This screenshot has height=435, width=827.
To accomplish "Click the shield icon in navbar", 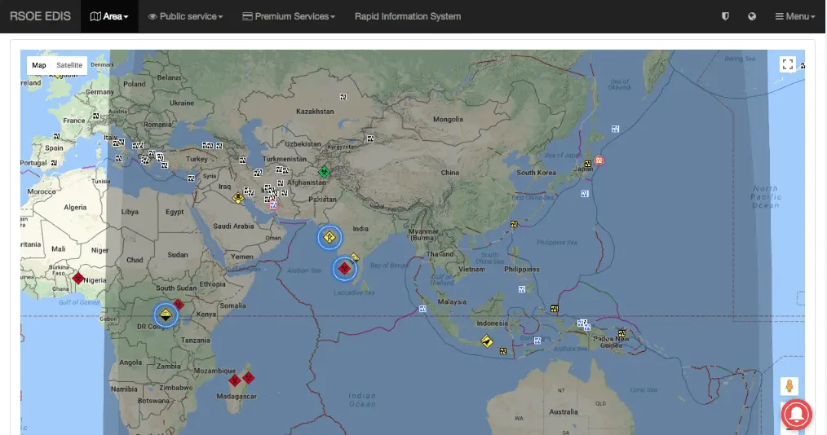I will click(725, 16).
